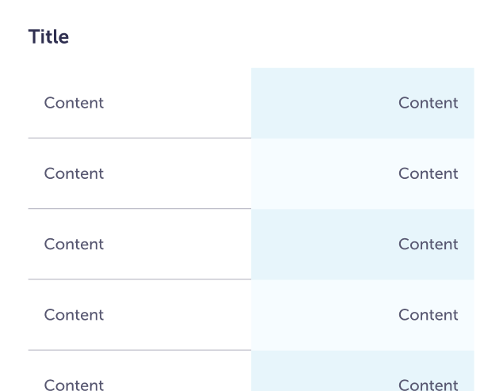Click empty shaded space in fourth row's right cell

click(317, 315)
